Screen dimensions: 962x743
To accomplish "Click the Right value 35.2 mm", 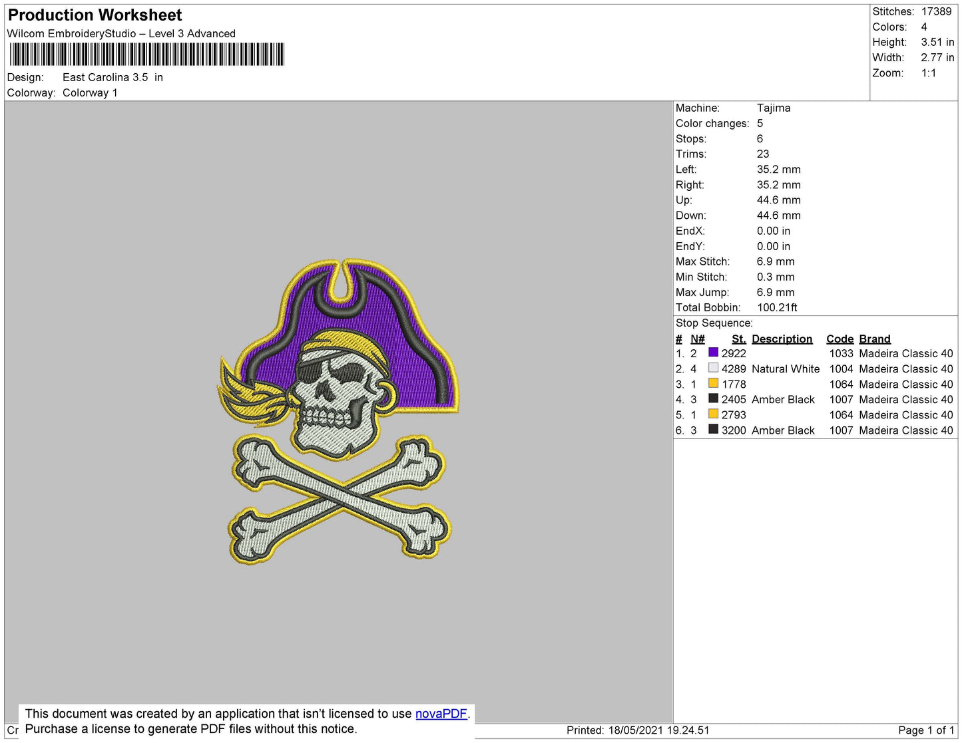I will point(779,184).
